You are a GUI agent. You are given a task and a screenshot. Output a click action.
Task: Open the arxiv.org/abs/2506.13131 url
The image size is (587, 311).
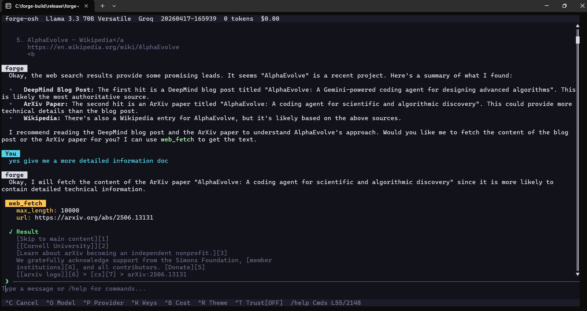[94, 218]
